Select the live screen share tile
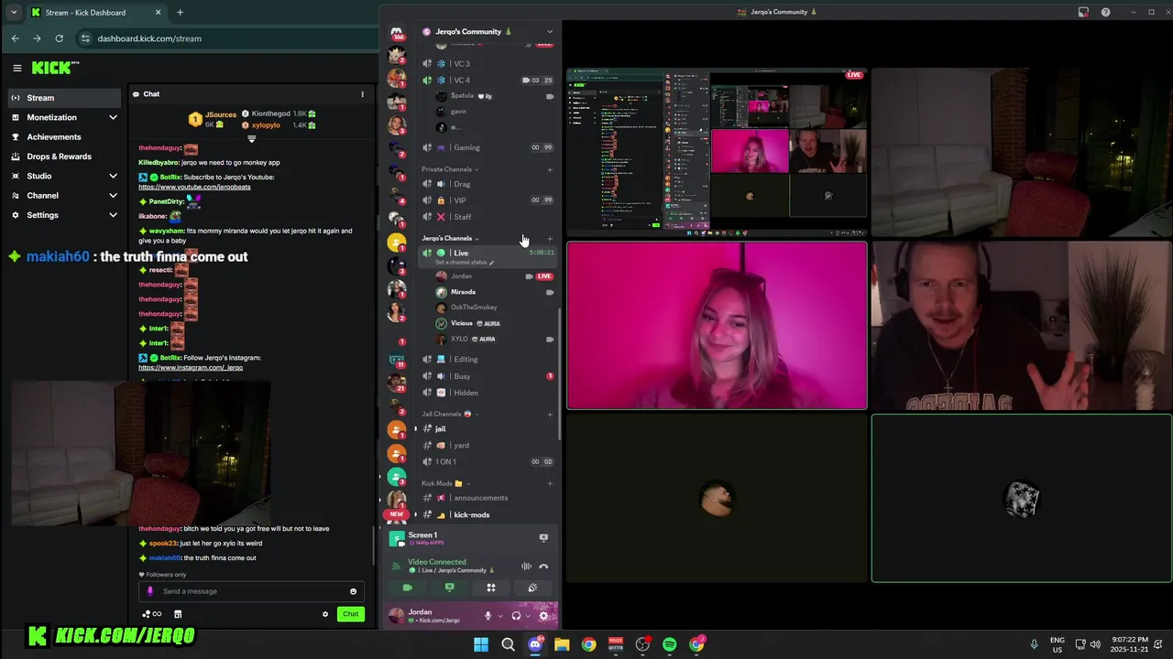Viewport: 1173px width, 659px height. coord(717,151)
